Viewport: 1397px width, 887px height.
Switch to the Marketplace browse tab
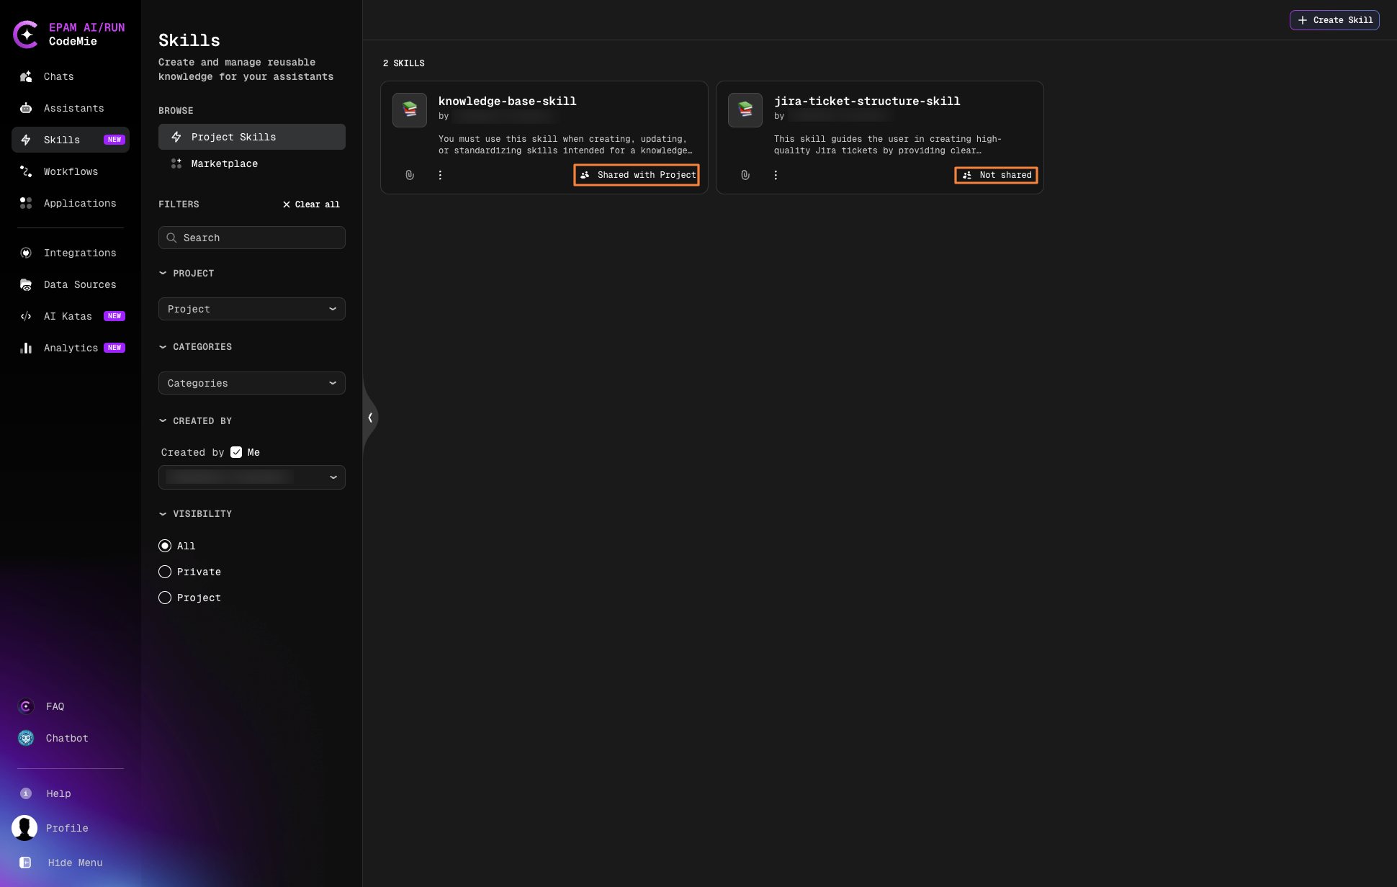pos(252,163)
